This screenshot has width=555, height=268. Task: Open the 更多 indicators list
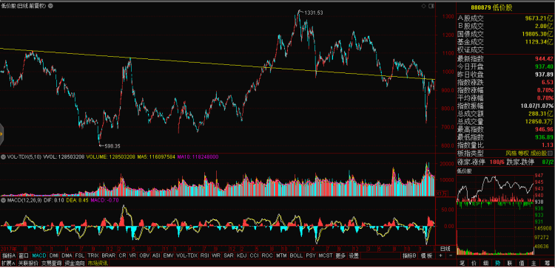(340, 255)
